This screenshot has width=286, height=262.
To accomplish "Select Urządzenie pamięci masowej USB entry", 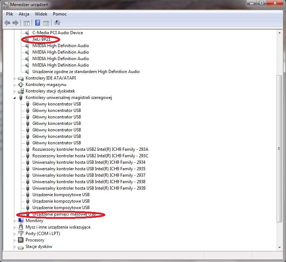I will [x=64, y=214].
